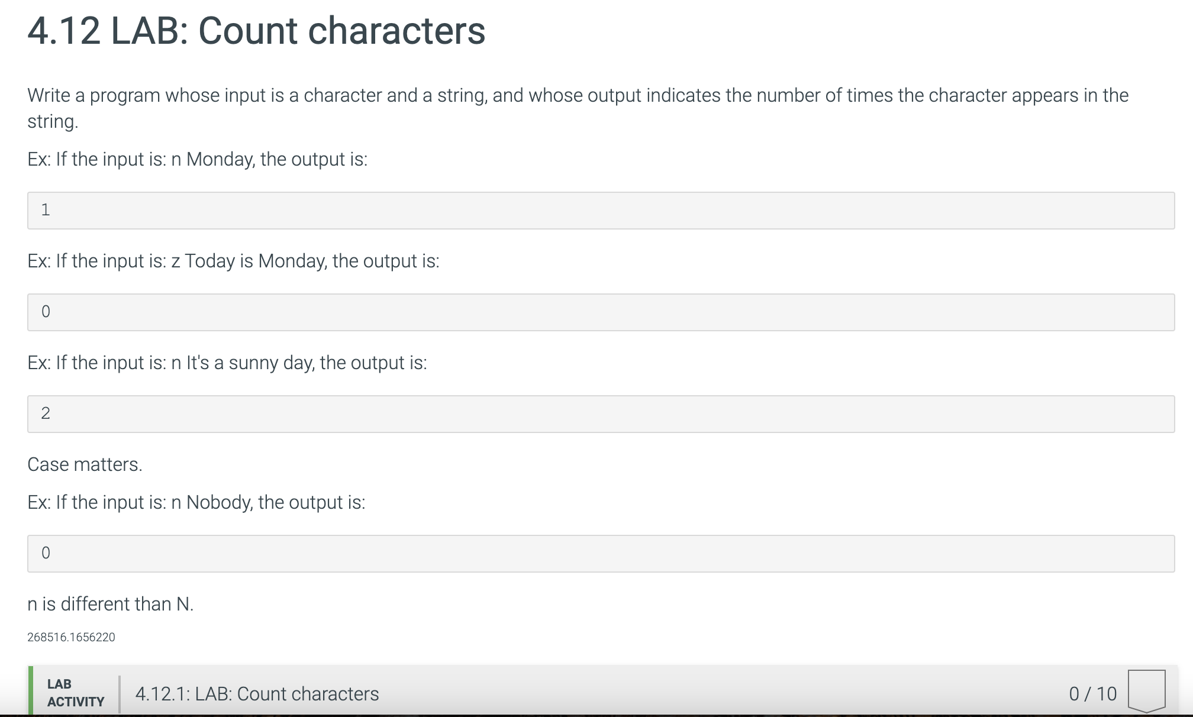The height and width of the screenshot is (717, 1193).
Task: Click the 4.12 LAB: Count characters heading
Action: point(256,30)
